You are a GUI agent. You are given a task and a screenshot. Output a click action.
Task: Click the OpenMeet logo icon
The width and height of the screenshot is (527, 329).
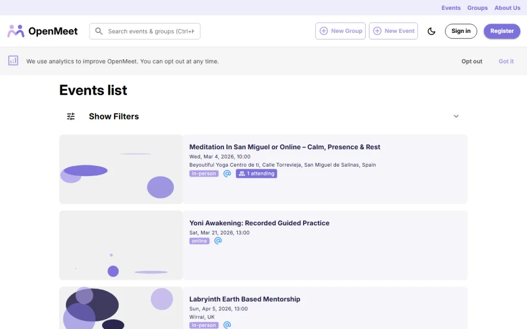[16, 31]
